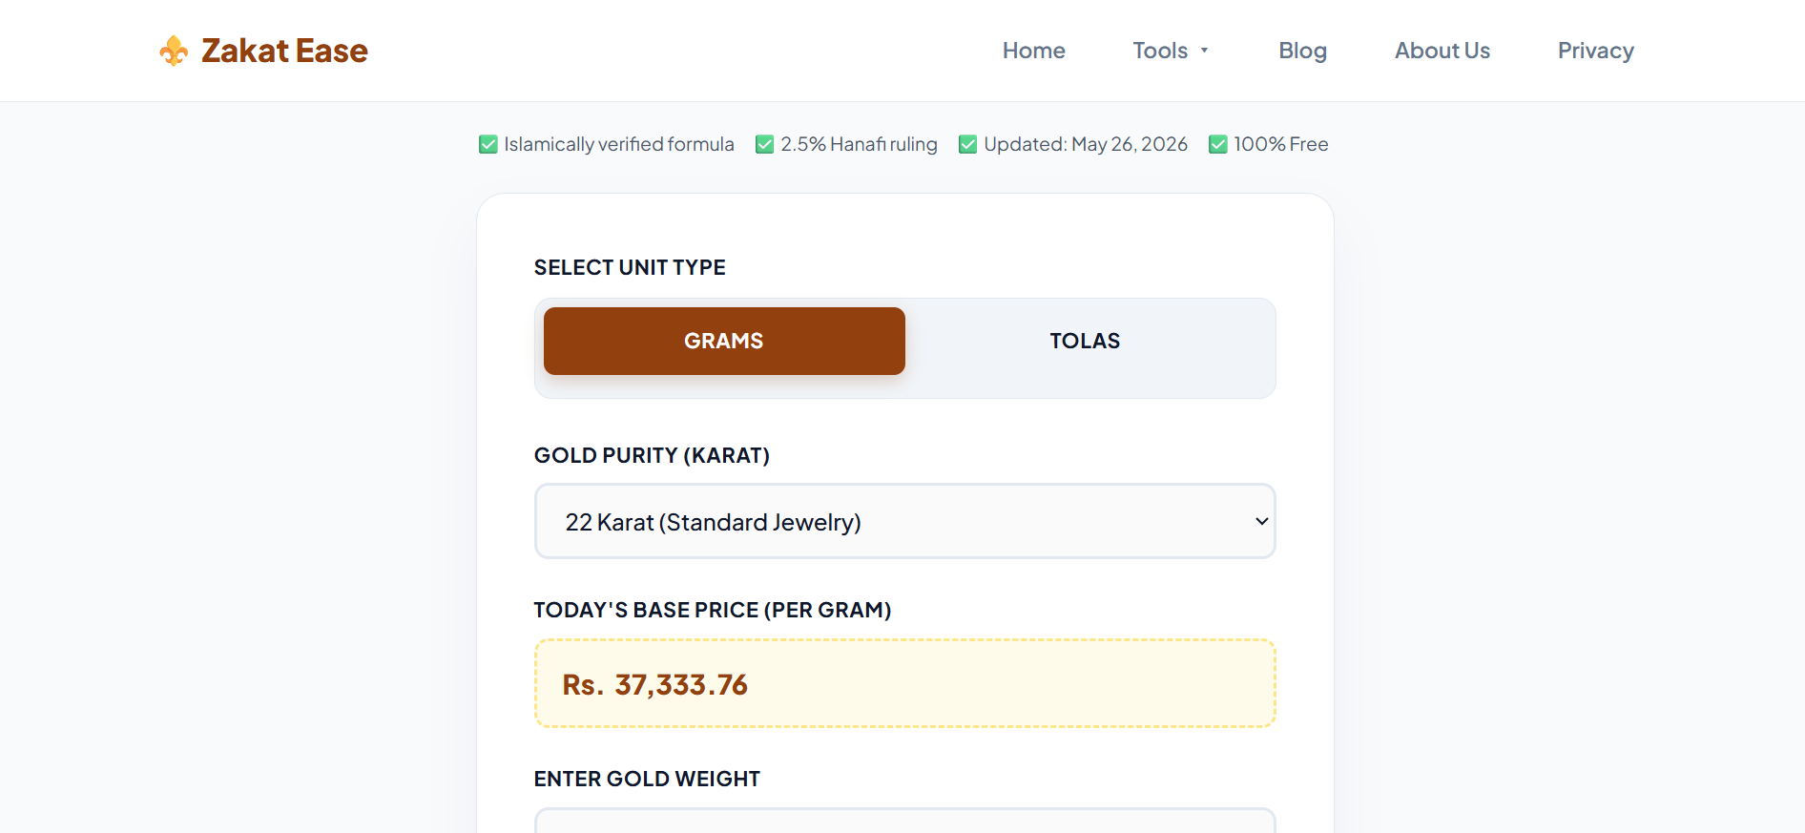Click the chevron arrow on the 22 Karat selector
This screenshot has width=1805, height=833.
coord(1261,521)
